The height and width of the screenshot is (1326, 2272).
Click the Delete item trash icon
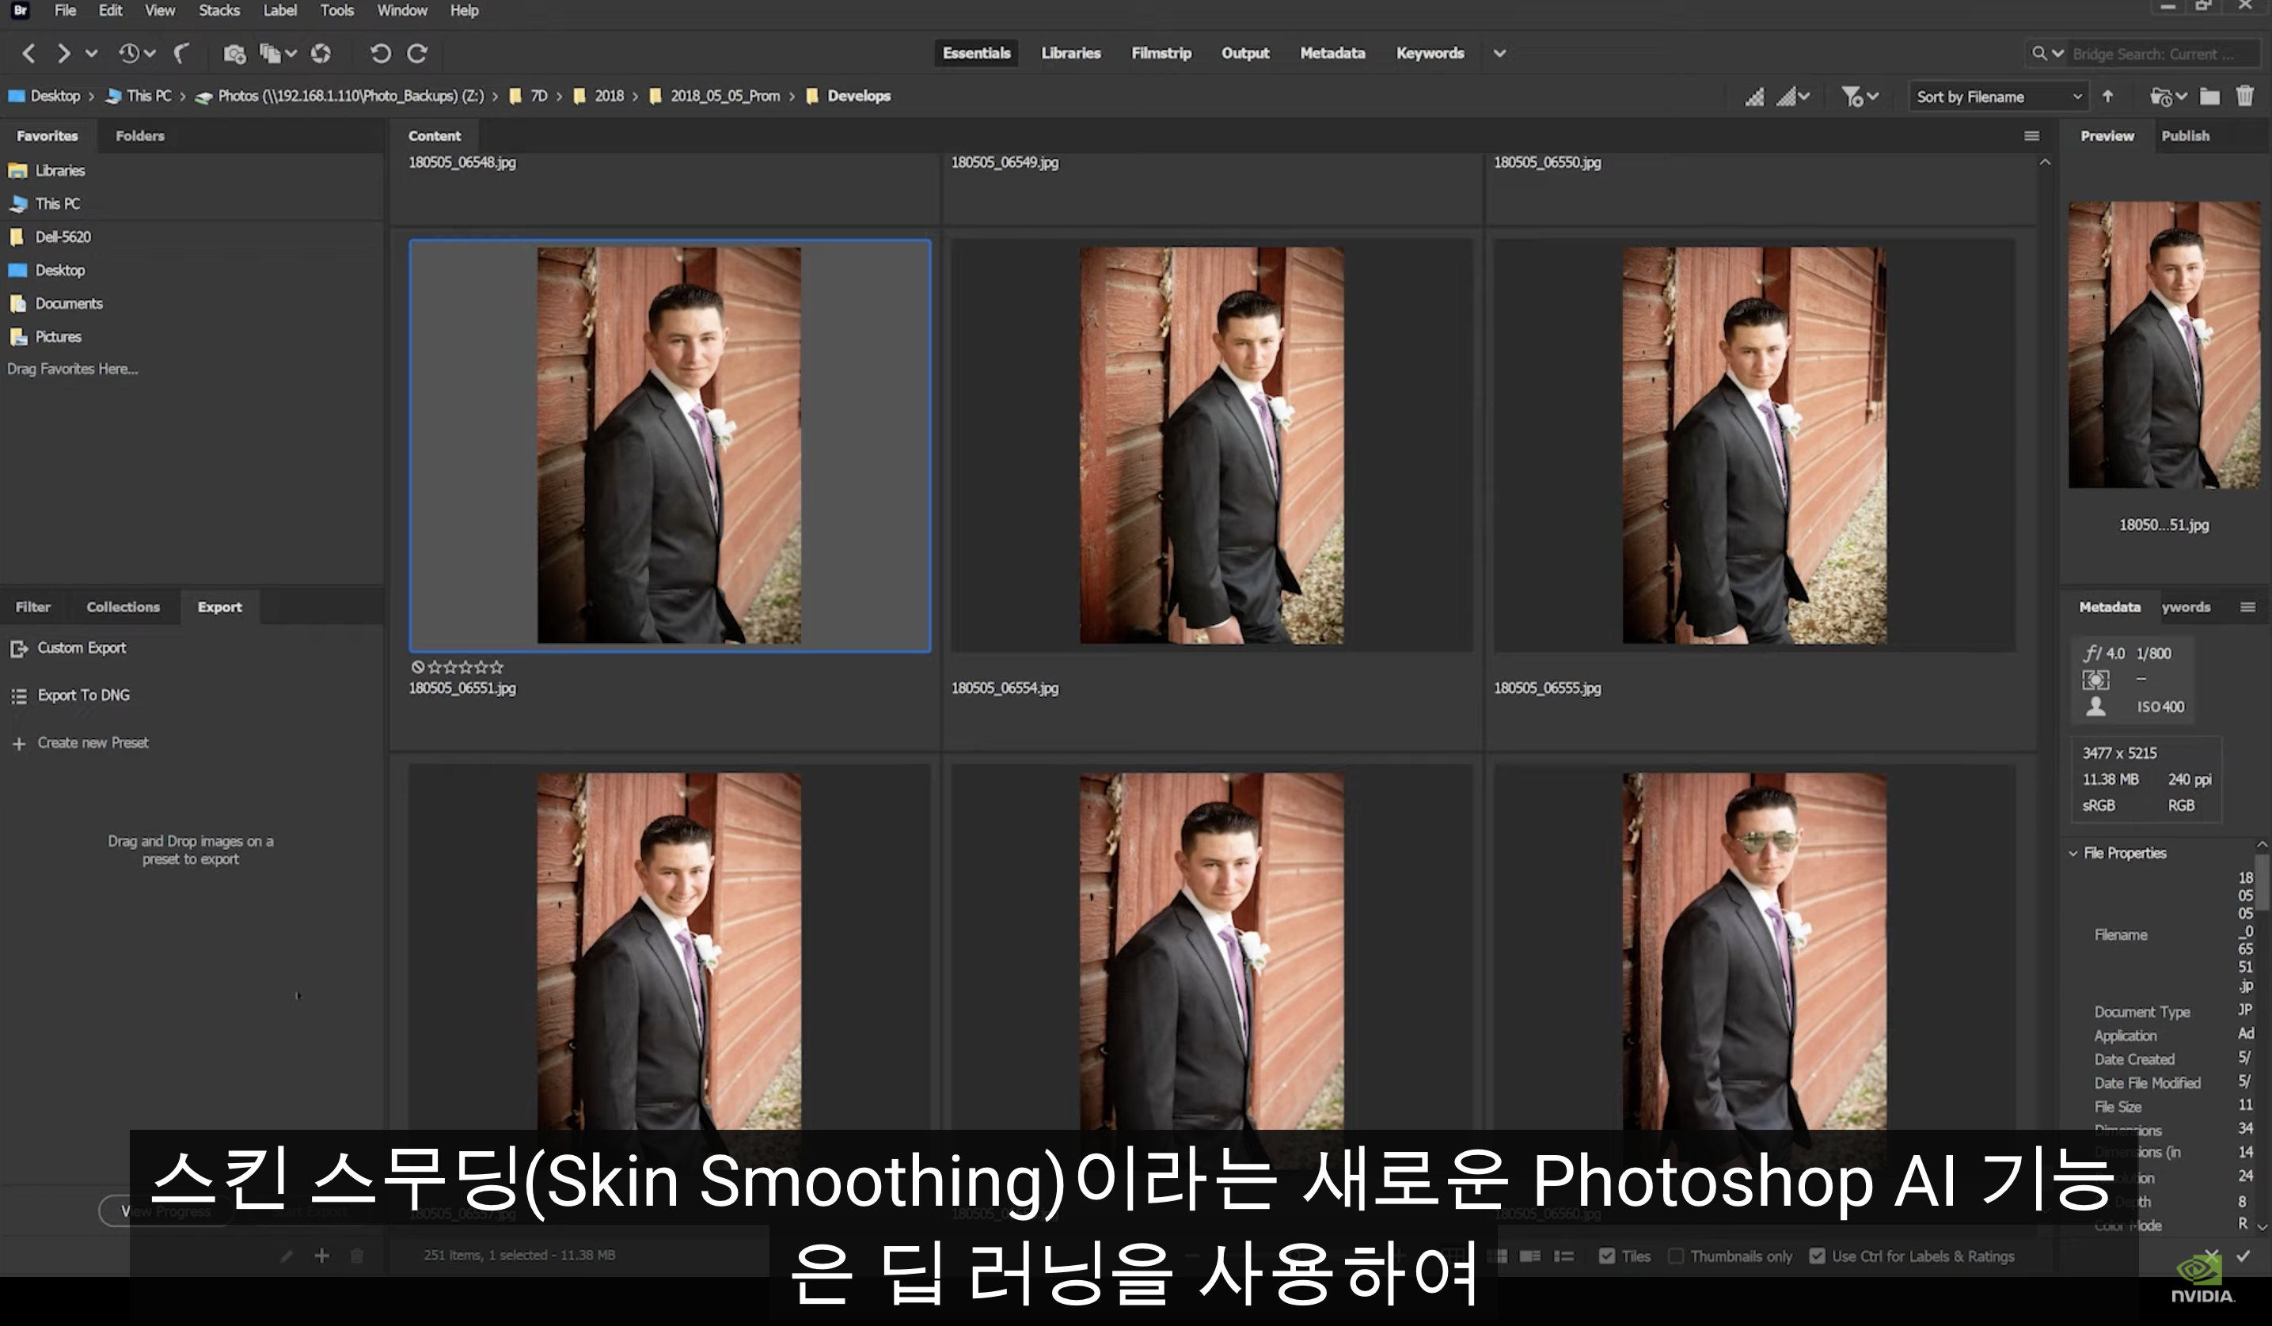(x=2244, y=97)
